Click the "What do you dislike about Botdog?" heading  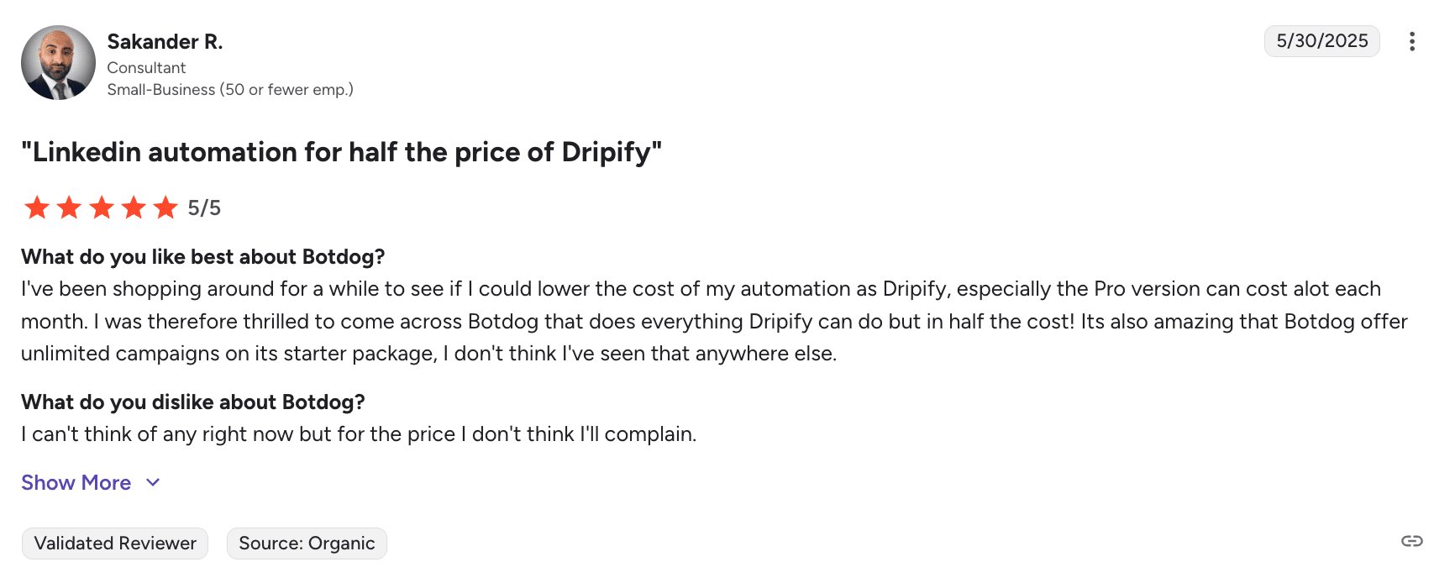tap(192, 402)
